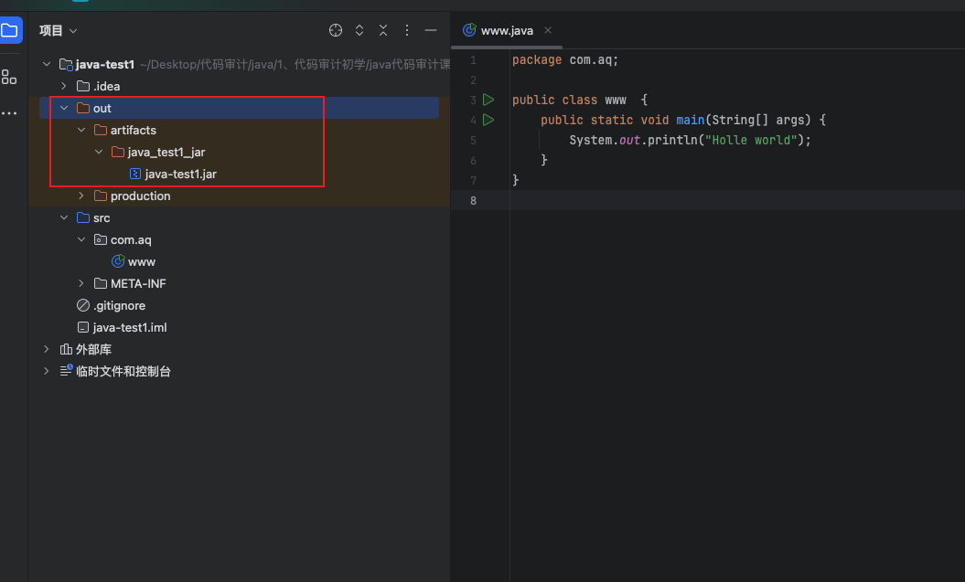Viewport: 965px width, 582px height.
Task: Select the src folder row
Action: click(x=239, y=218)
